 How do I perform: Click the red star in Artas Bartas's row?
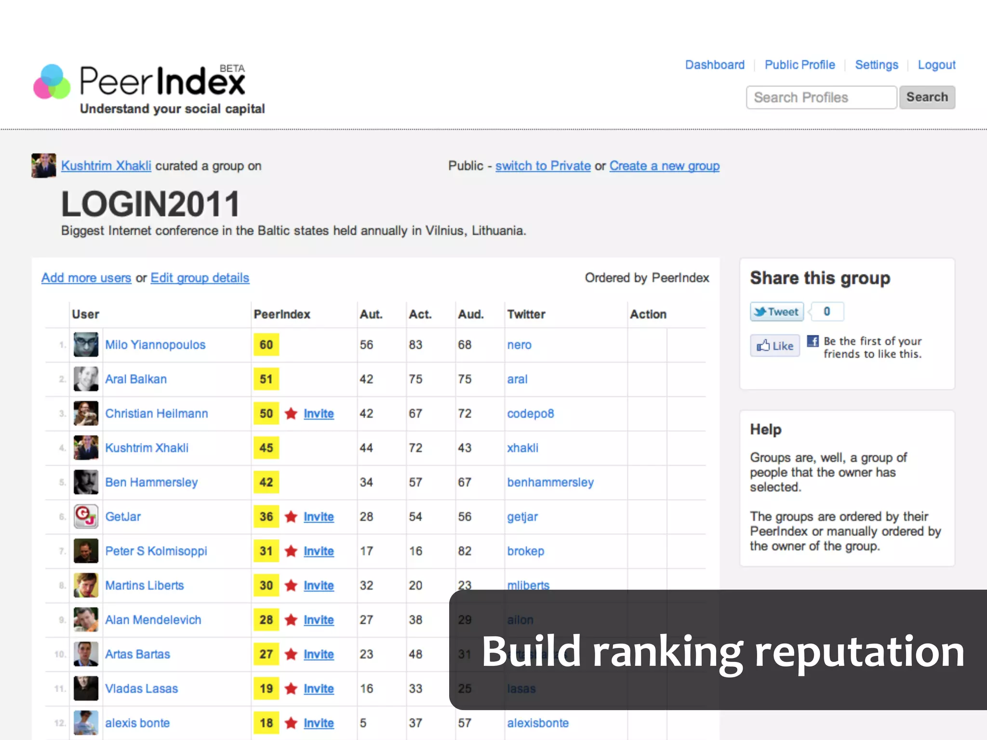click(x=291, y=654)
